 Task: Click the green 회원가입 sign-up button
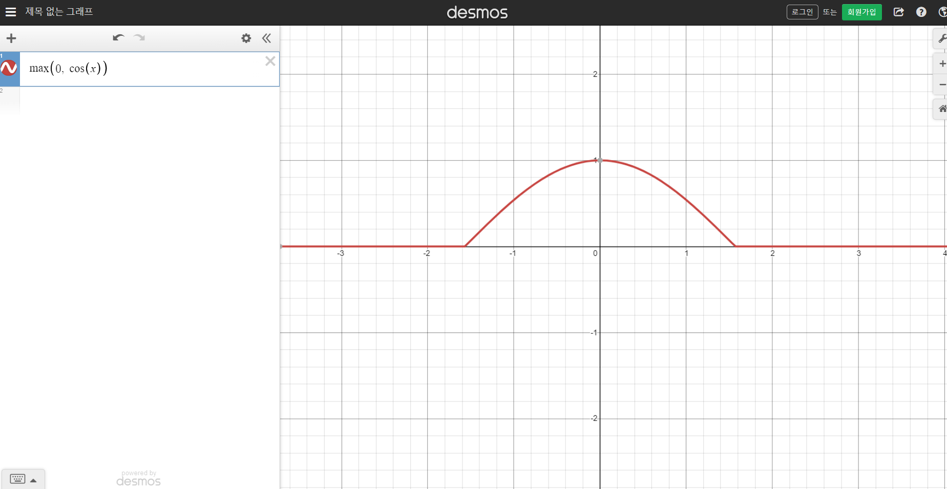[861, 12]
